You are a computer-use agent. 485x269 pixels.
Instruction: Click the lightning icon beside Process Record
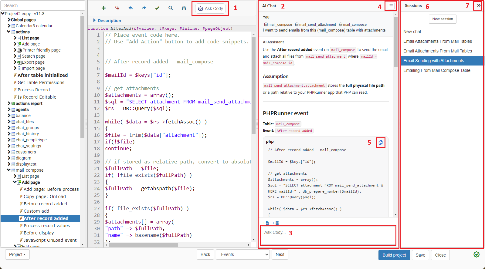coord(15,90)
